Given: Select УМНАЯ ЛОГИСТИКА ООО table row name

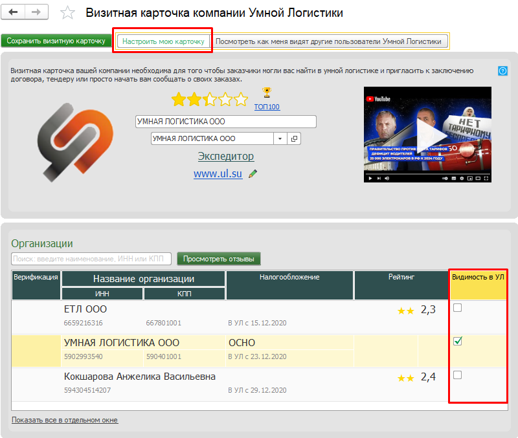Looking at the screenshot, I should point(122,343).
